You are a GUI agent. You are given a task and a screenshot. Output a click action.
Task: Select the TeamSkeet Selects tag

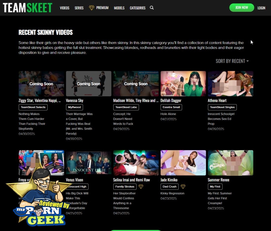click(x=33, y=107)
